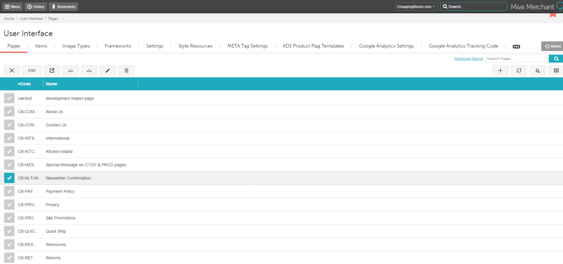Click the X deselect button in the toolbar
Viewport: 563px width, 264px height.
point(12,70)
